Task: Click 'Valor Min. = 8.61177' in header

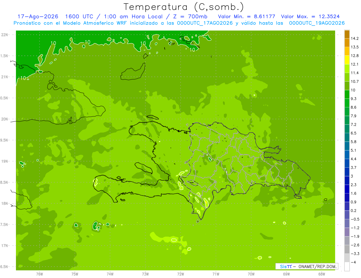Action: (x=246, y=16)
